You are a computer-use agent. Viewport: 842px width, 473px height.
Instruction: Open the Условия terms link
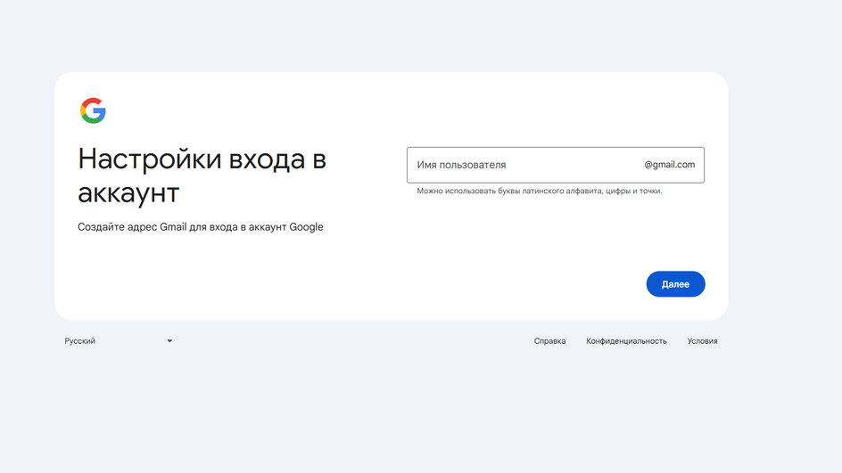click(x=702, y=341)
